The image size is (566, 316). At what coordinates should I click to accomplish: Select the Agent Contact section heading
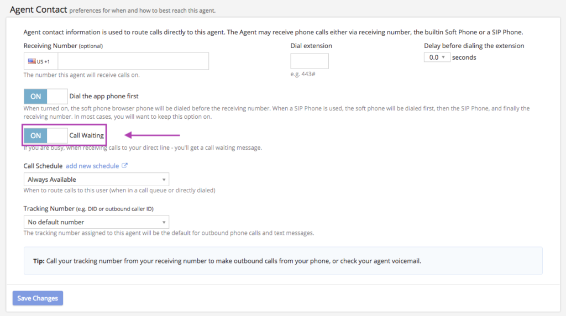tap(39, 9)
